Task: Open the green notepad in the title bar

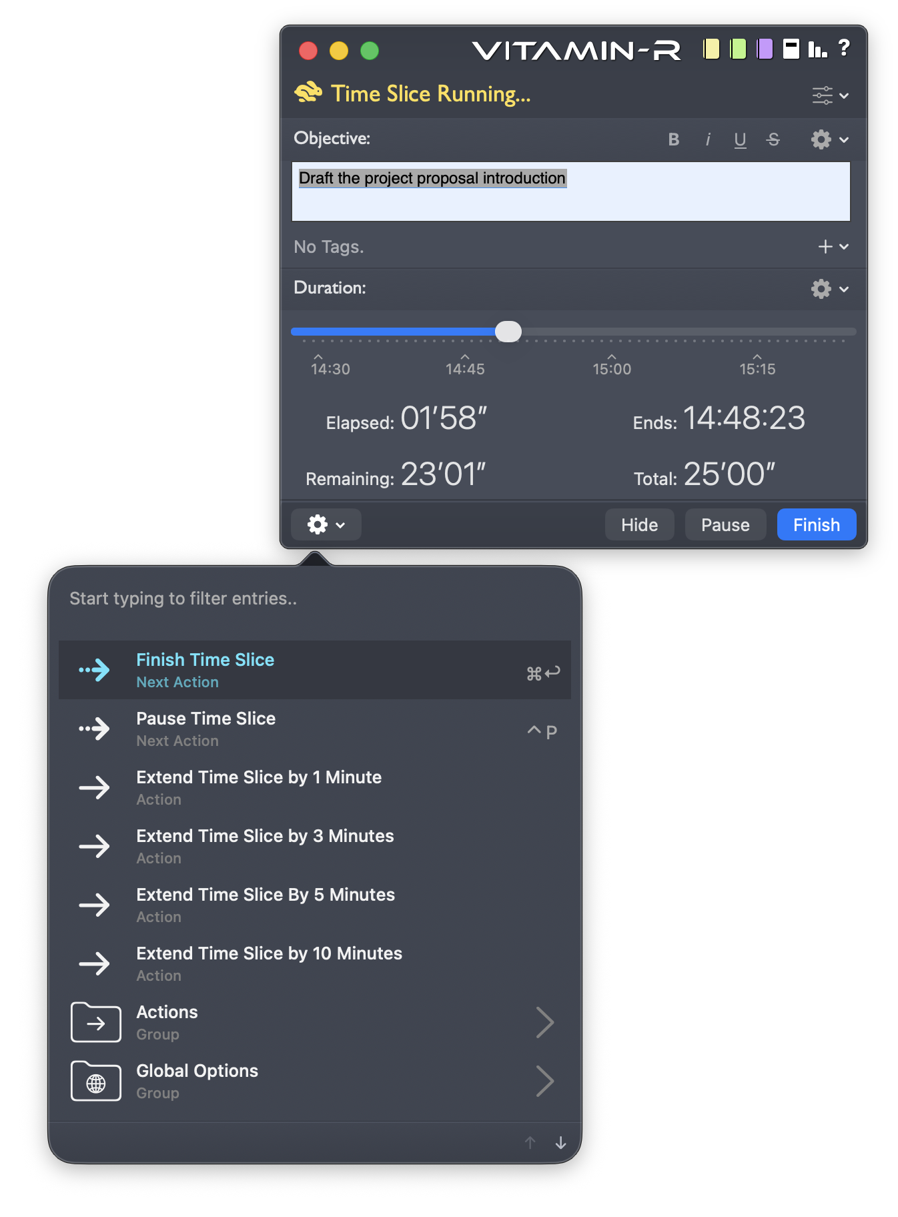Action: pyautogui.click(x=738, y=49)
